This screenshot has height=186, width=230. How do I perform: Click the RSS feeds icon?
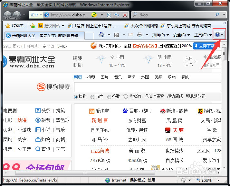coord(117,35)
